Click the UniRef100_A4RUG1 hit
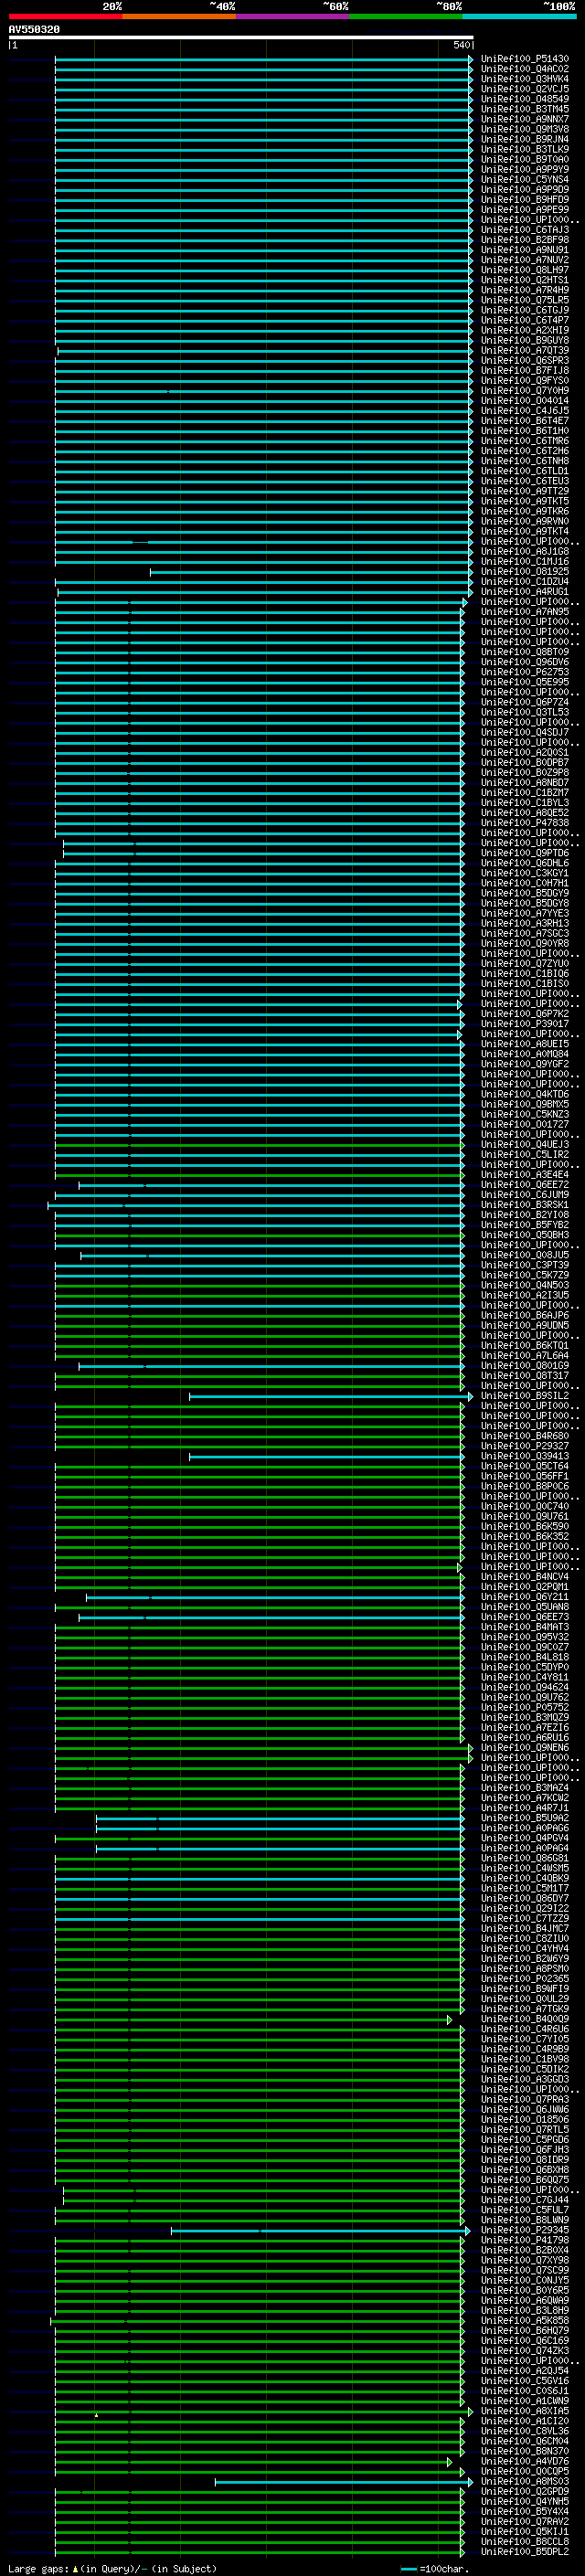585x2576 pixels. (x=525, y=592)
